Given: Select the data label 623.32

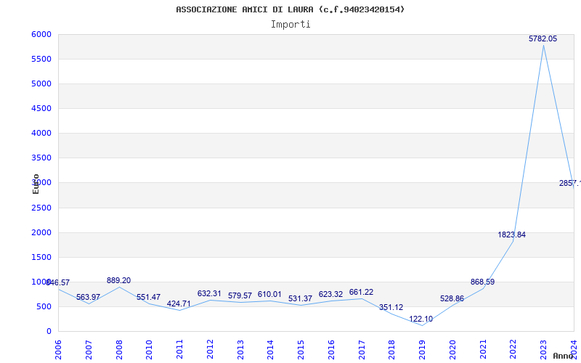Looking at the screenshot, I should pyautogui.click(x=331, y=295).
